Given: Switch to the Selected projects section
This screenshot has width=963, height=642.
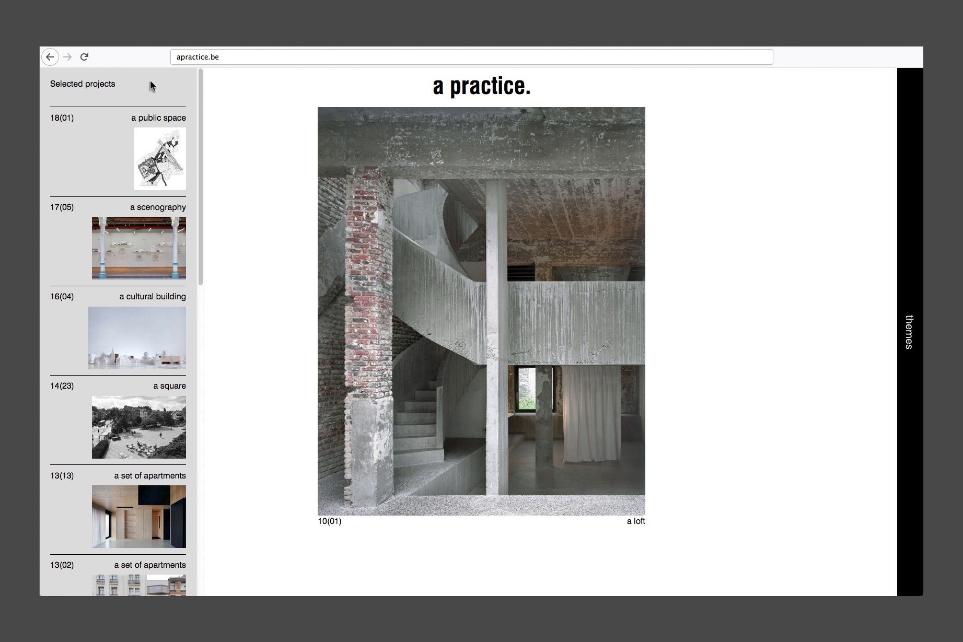Looking at the screenshot, I should (83, 84).
